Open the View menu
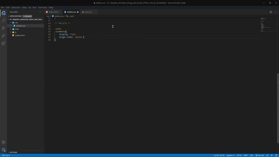 click(24, 7)
